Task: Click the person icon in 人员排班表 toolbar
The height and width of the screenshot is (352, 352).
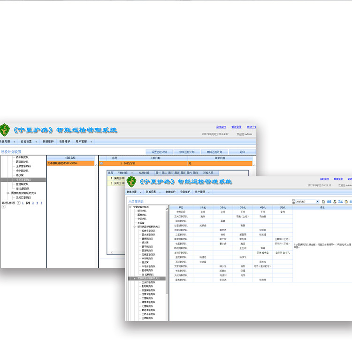Action: [335, 202]
